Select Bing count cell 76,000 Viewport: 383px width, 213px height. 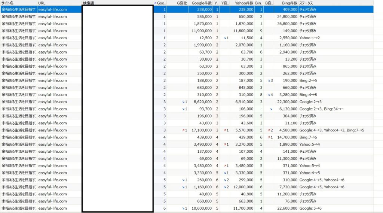291,201
